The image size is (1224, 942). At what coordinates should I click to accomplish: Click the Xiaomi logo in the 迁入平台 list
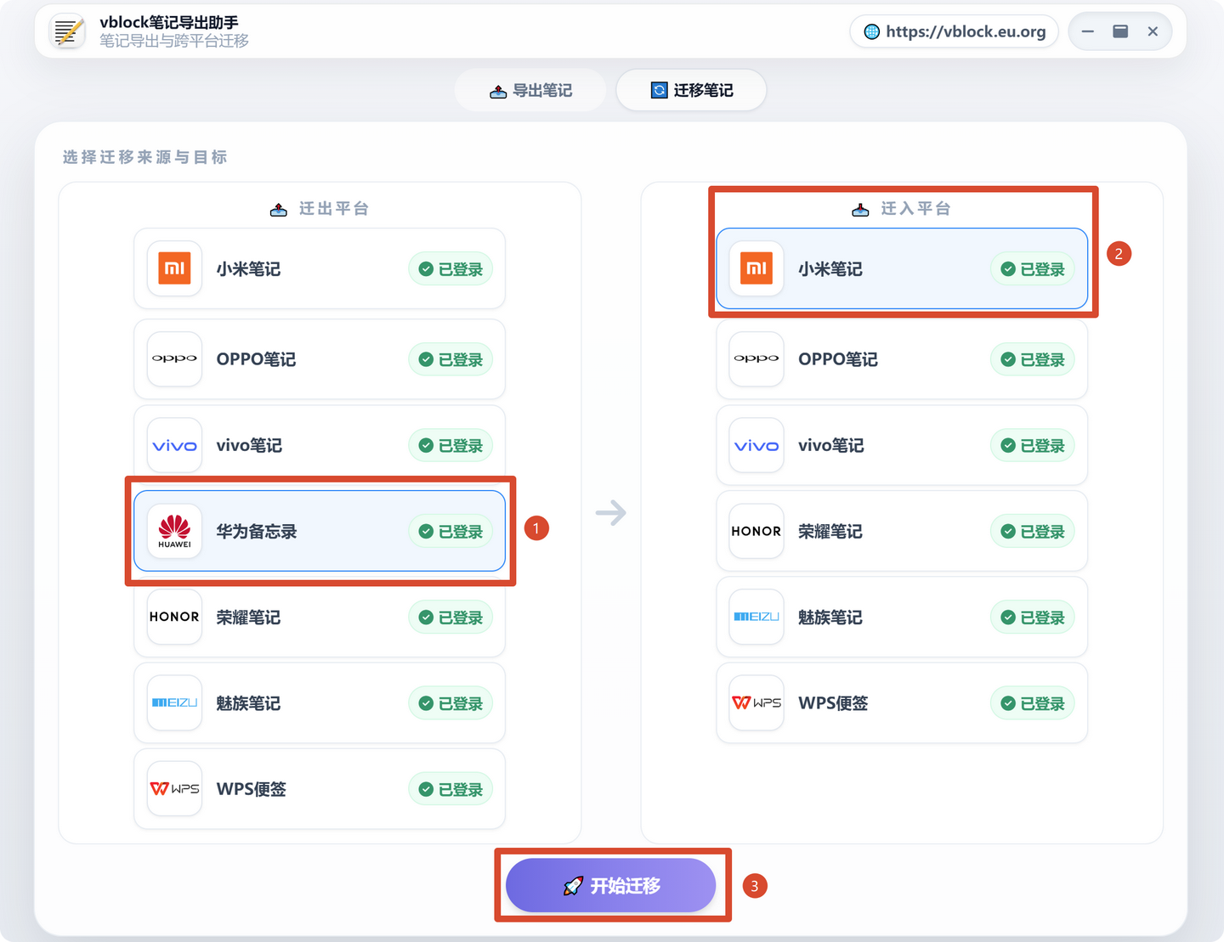[x=756, y=268]
